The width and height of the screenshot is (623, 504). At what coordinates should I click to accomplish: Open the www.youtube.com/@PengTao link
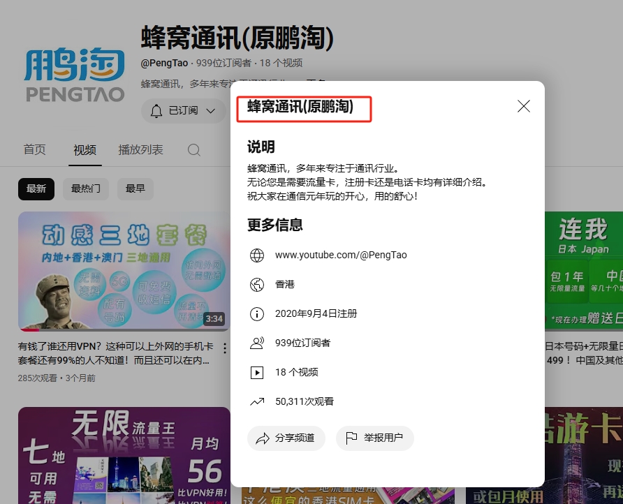[341, 255]
